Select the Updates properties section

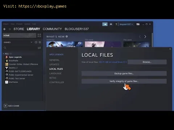[x=54, y=65]
